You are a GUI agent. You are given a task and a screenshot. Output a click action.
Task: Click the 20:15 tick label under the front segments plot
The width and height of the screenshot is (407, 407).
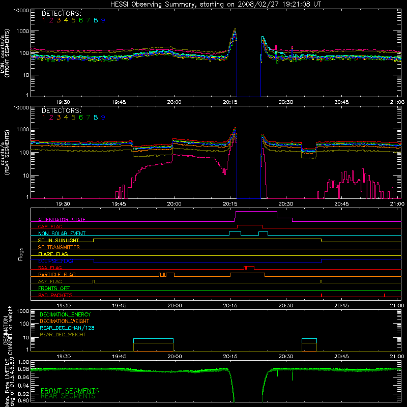[230, 102]
